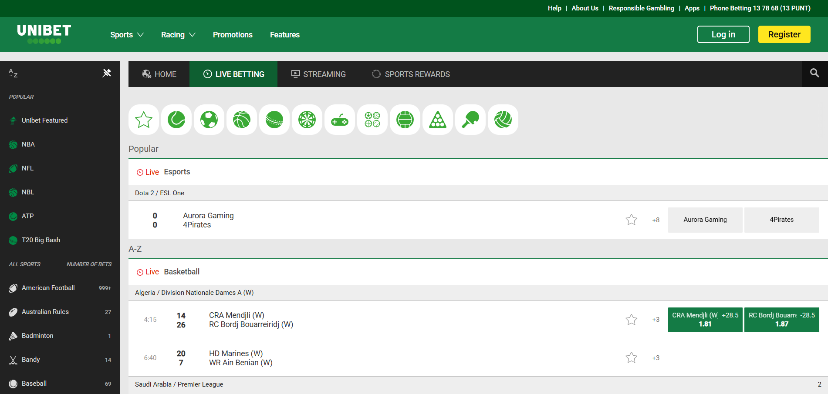Viewport: 828px width, 394px height.
Task: Open Bandy in all sports list
Action: coord(60,360)
